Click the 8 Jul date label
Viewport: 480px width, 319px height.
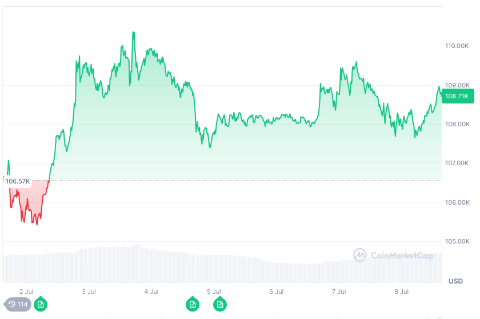coord(402,292)
